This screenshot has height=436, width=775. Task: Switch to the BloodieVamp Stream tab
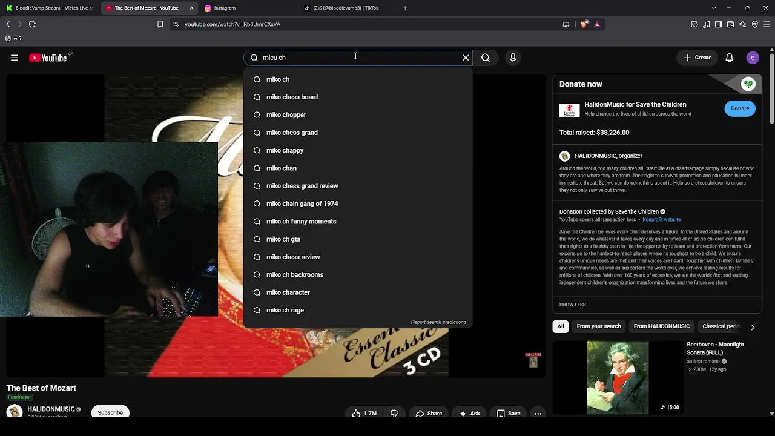(x=50, y=8)
